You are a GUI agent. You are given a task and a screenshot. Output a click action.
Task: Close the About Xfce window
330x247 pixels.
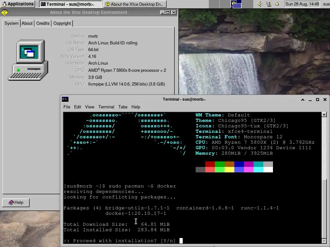click(174, 13)
